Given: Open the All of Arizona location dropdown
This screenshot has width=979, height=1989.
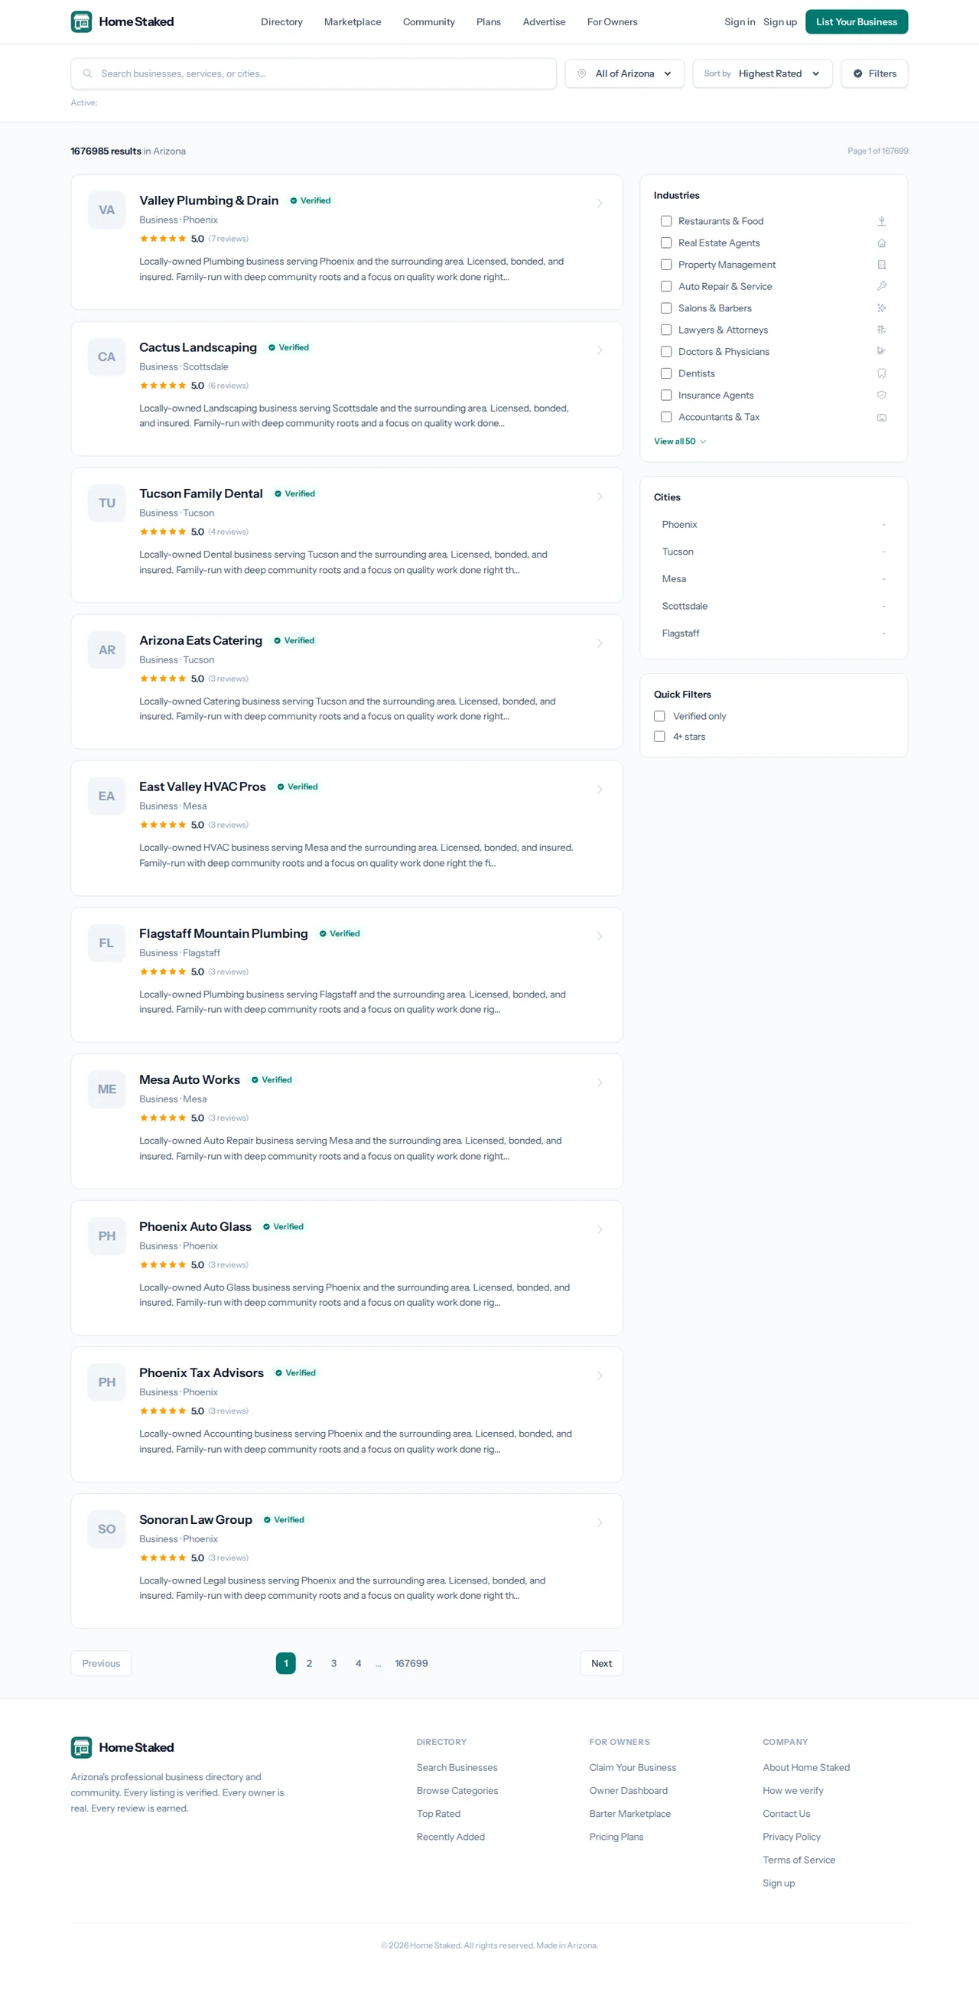Looking at the screenshot, I should pos(625,73).
